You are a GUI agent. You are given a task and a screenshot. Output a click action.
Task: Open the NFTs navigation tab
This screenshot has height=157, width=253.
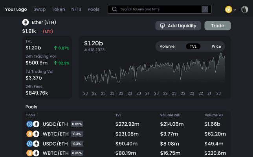click(76, 9)
